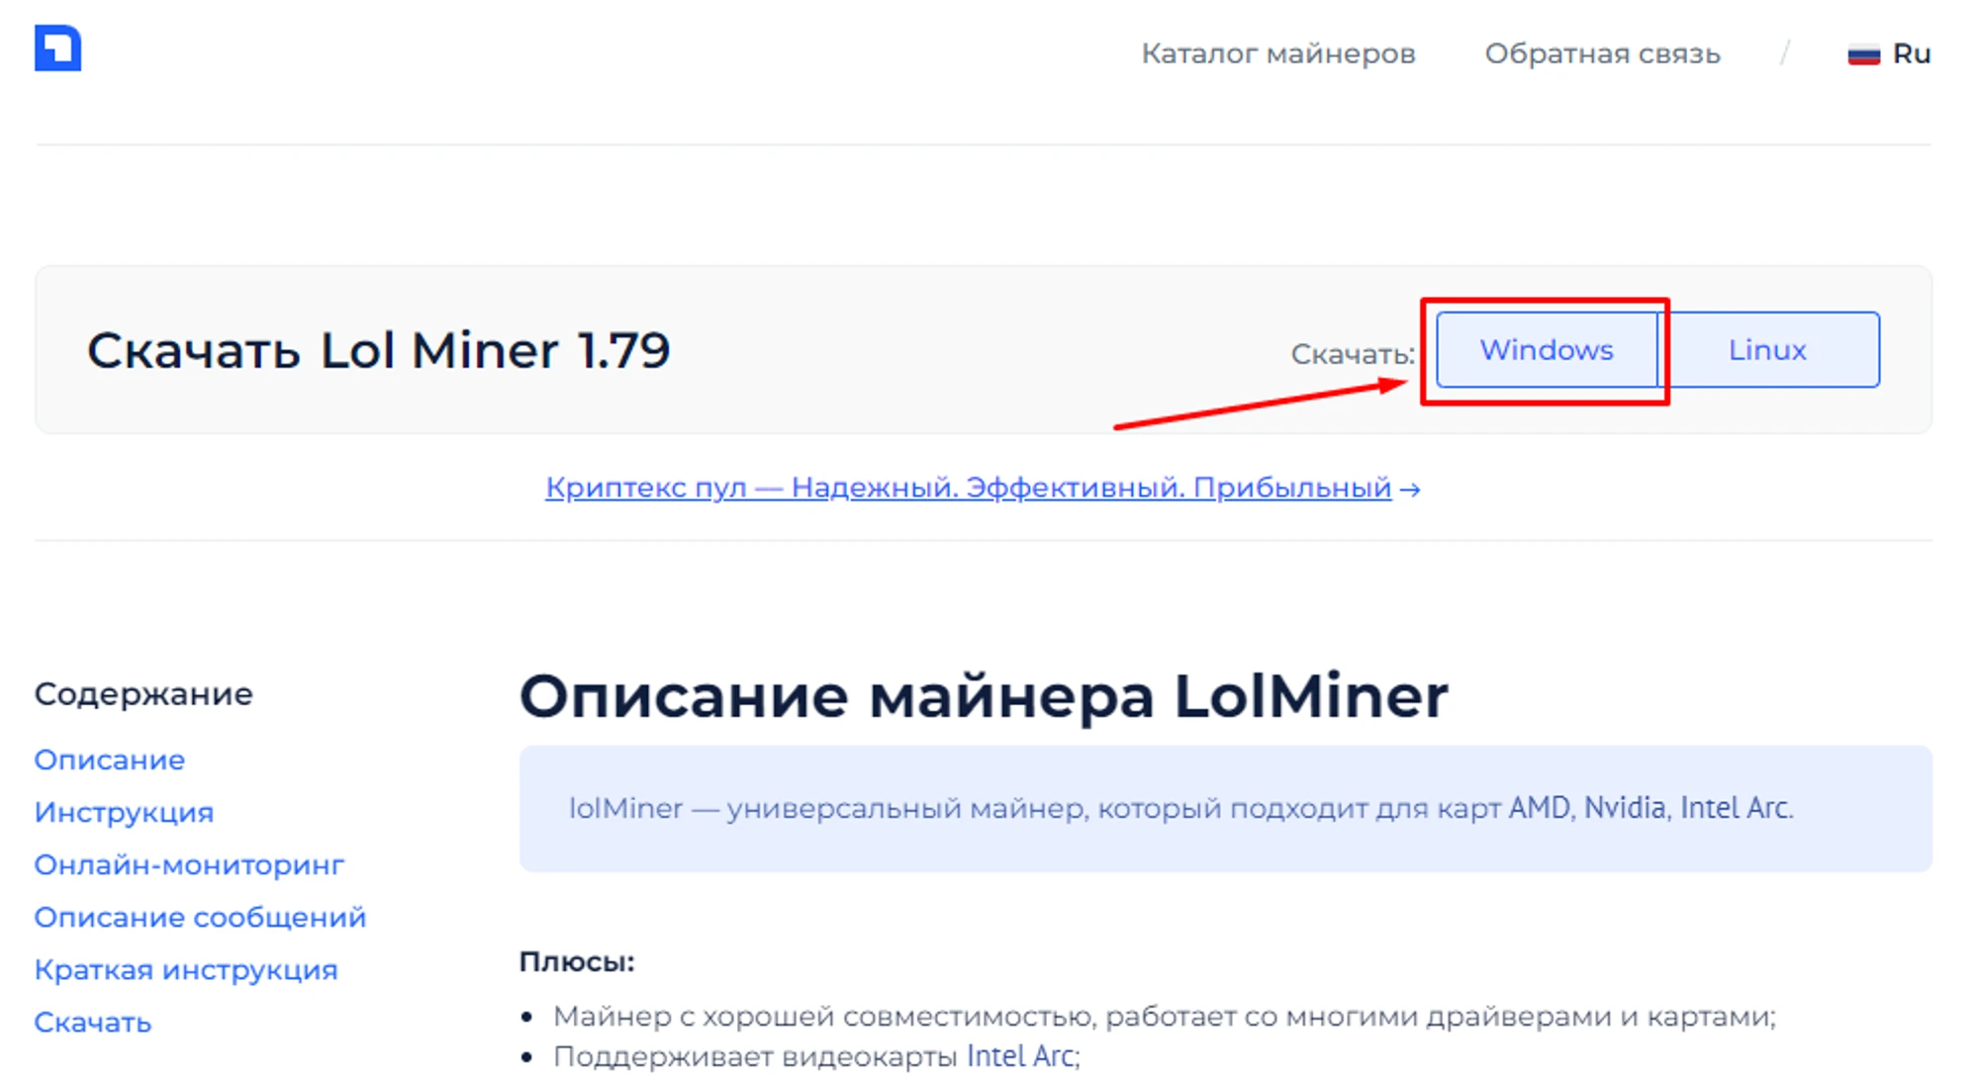Open Каталог майнеров menu item
The image size is (1979, 1080).
click(x=1278, y=53)
